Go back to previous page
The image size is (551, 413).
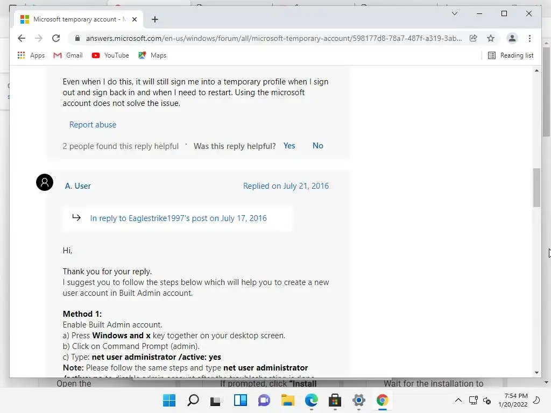click(x=22, y=38)
